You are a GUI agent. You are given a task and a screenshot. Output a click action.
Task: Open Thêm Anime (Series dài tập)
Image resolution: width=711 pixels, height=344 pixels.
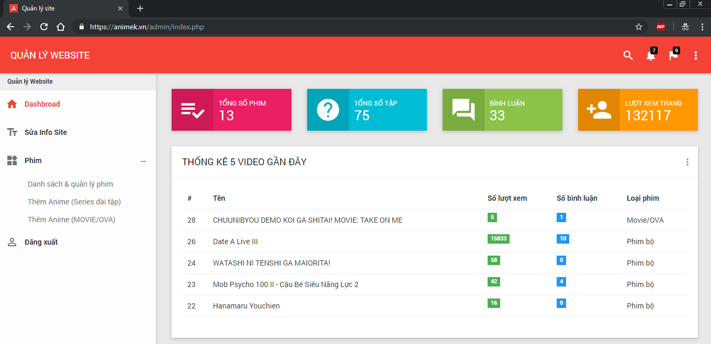coord(74,202)
